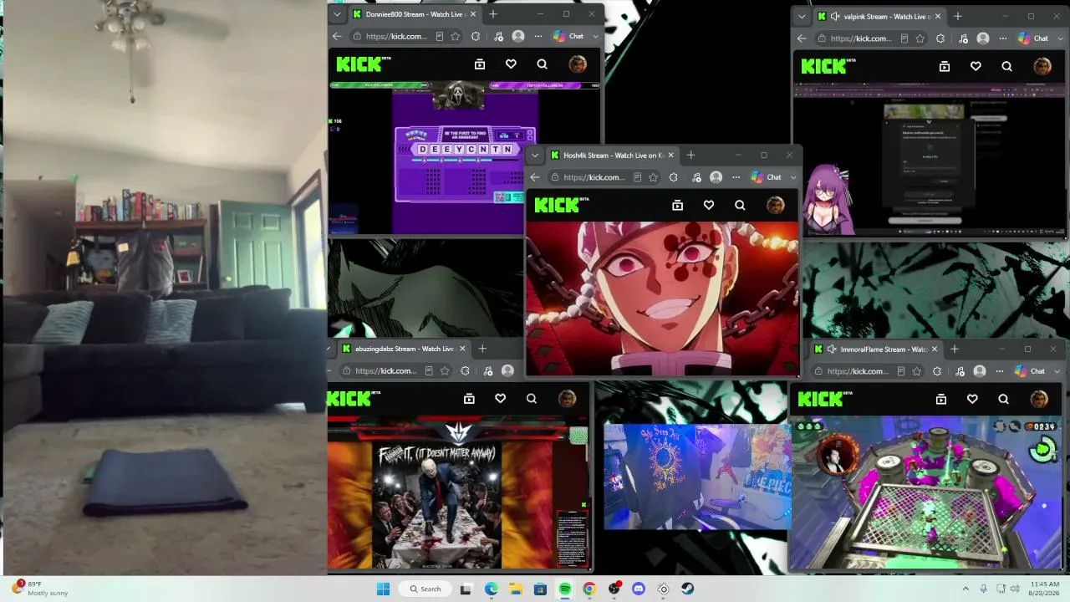This screenshot has width=1070, height=602.
Task: Open Kick browse icon in Donniee800 window
Action: point(480,64)
